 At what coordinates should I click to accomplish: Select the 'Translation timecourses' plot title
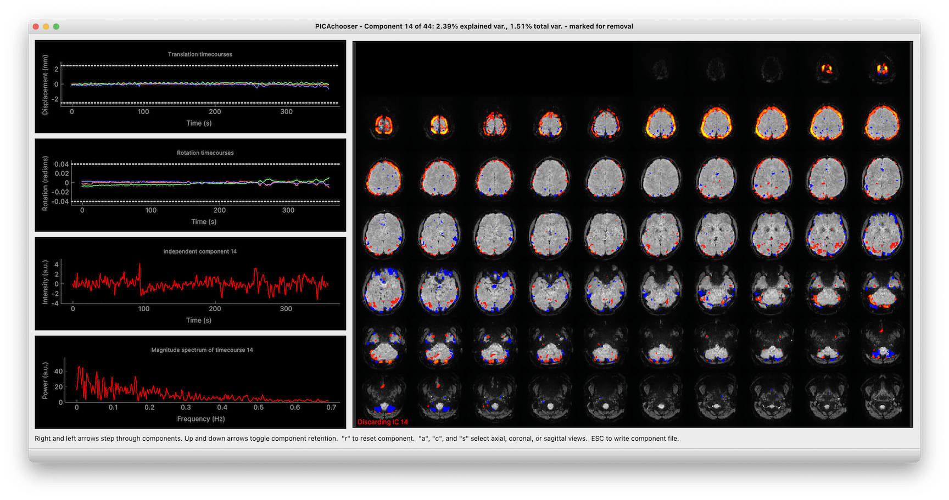coord(200,54)
